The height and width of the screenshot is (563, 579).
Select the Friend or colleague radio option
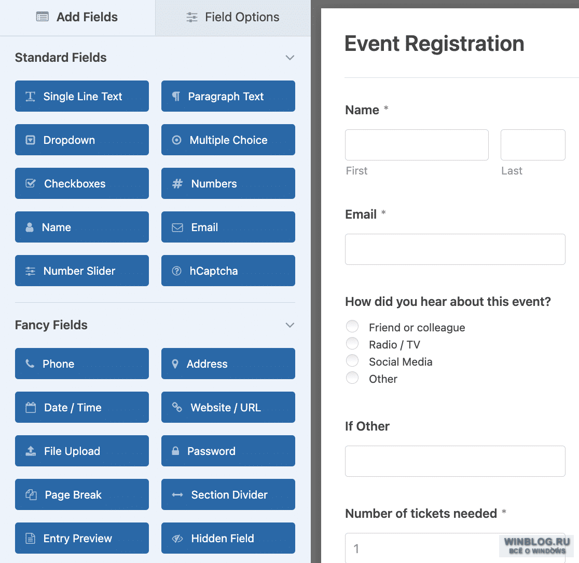352,326
